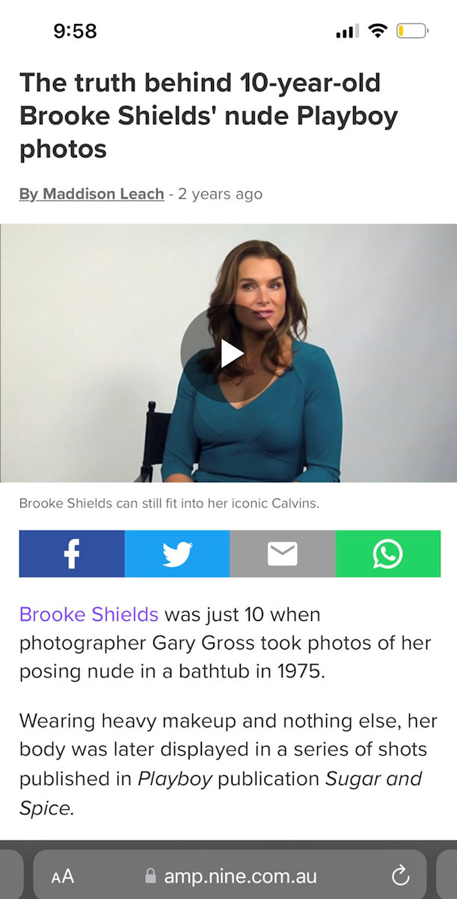Open the AA text size menu
Viewport: 457px width, 899px height.
[x=63, y=876]
